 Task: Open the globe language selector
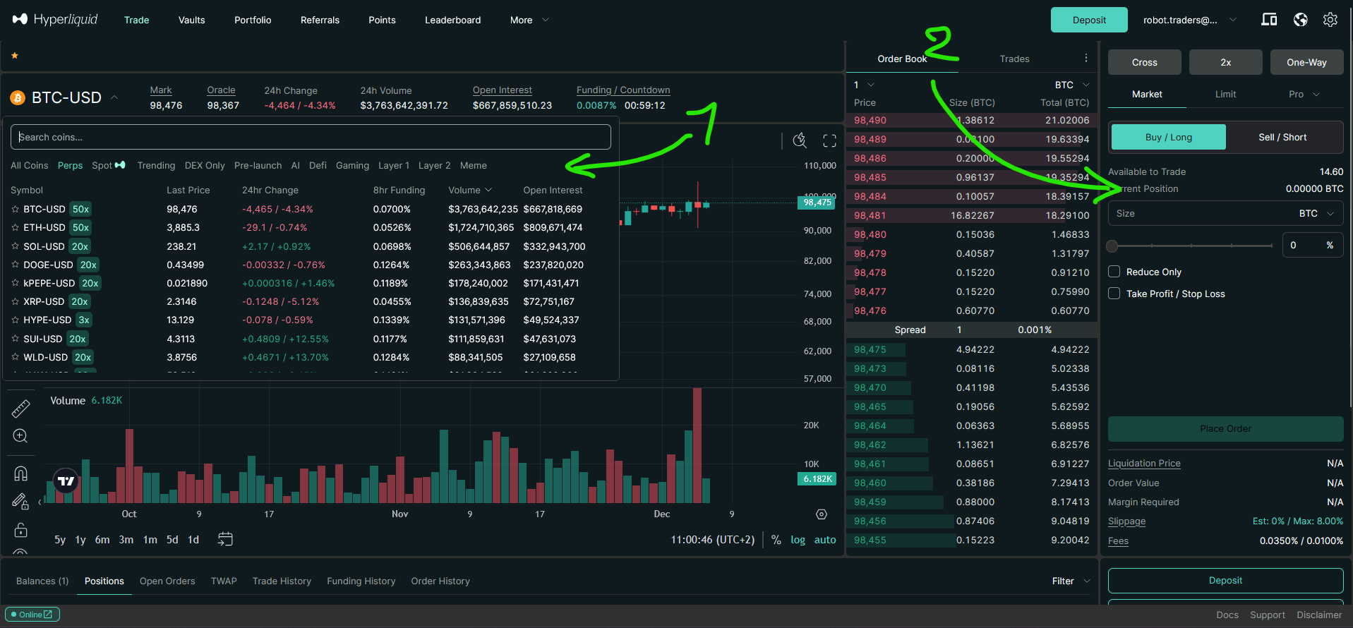point(1300,20)
